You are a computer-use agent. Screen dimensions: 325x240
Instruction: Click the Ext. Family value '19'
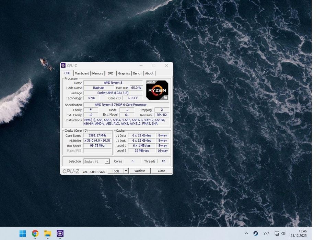tap(91, 115)
